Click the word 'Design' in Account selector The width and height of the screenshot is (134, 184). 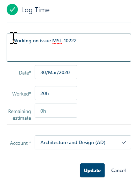click(x=86, y=142)
